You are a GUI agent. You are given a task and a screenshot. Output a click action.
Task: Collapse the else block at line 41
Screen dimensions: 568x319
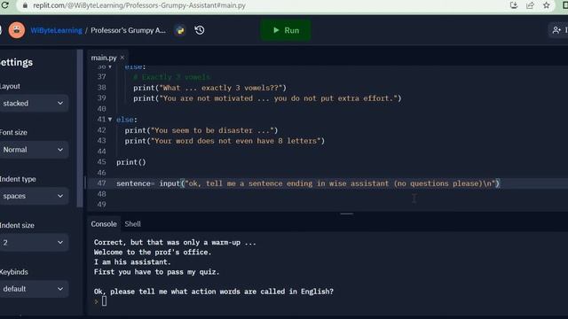point(110,120)
